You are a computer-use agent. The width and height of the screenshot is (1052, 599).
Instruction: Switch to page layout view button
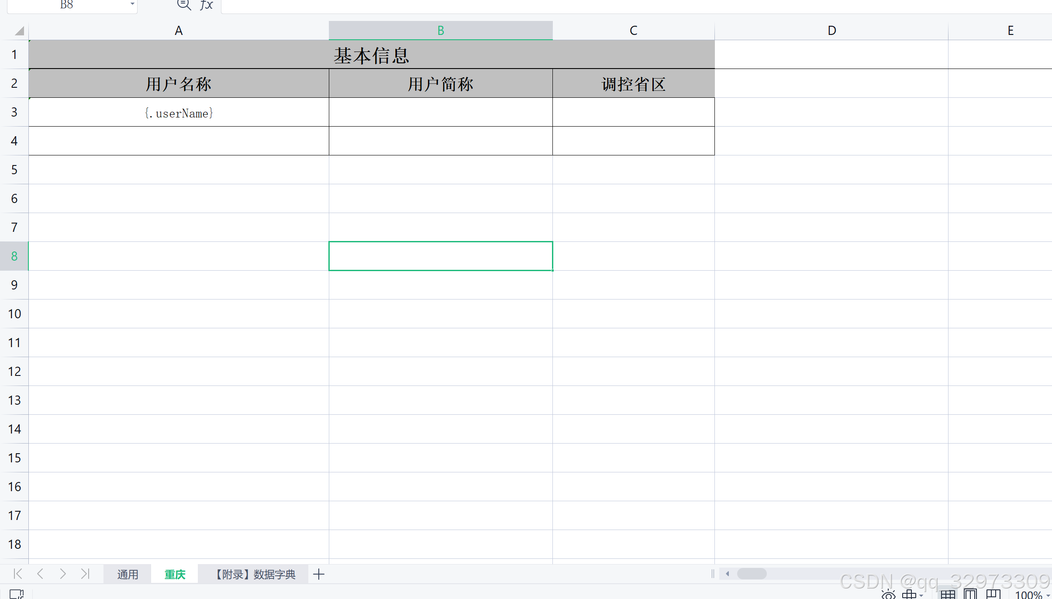970,595
